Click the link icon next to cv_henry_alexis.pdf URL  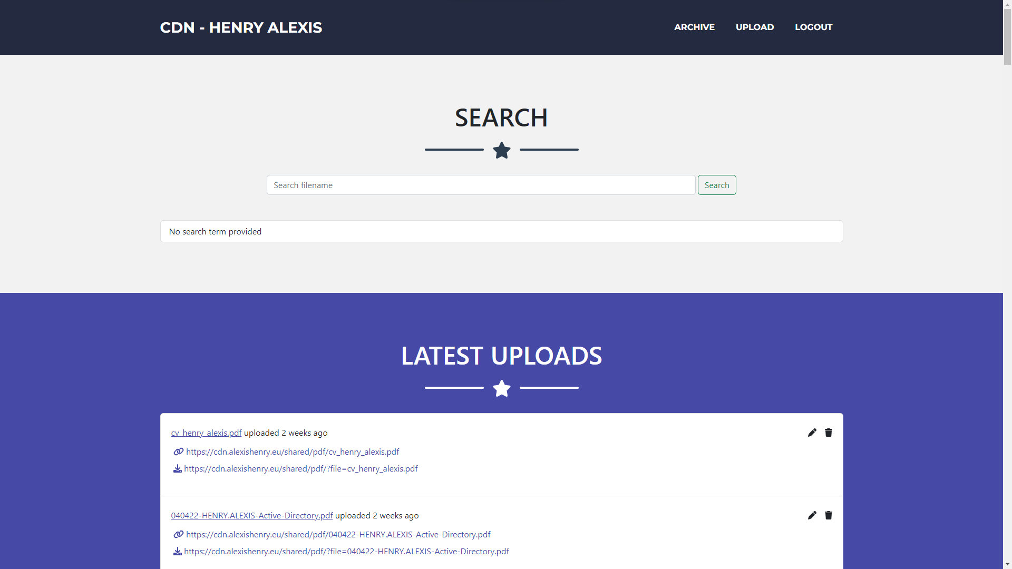179,451
